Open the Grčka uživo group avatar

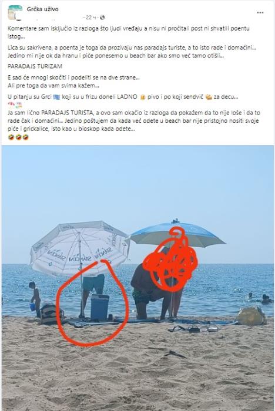tap(15, 12)
